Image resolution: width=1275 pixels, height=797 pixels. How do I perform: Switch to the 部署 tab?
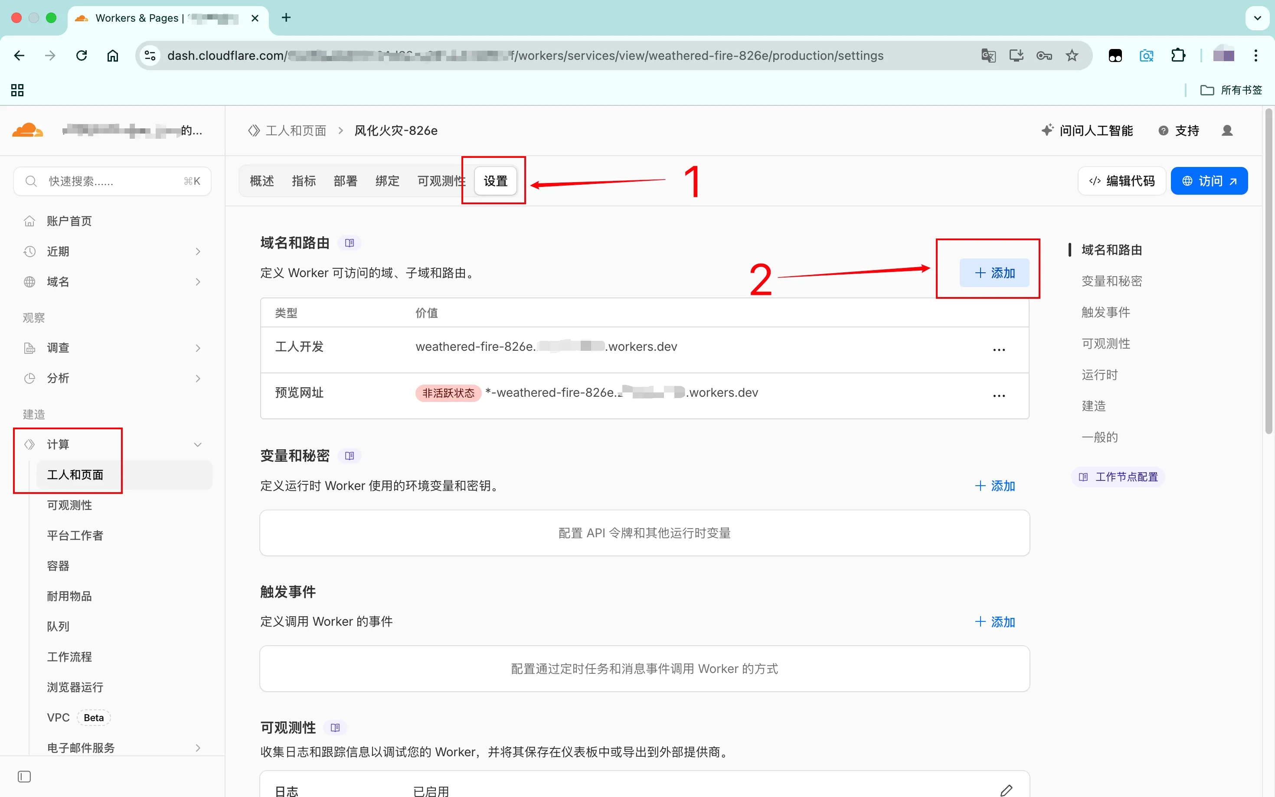345,181
